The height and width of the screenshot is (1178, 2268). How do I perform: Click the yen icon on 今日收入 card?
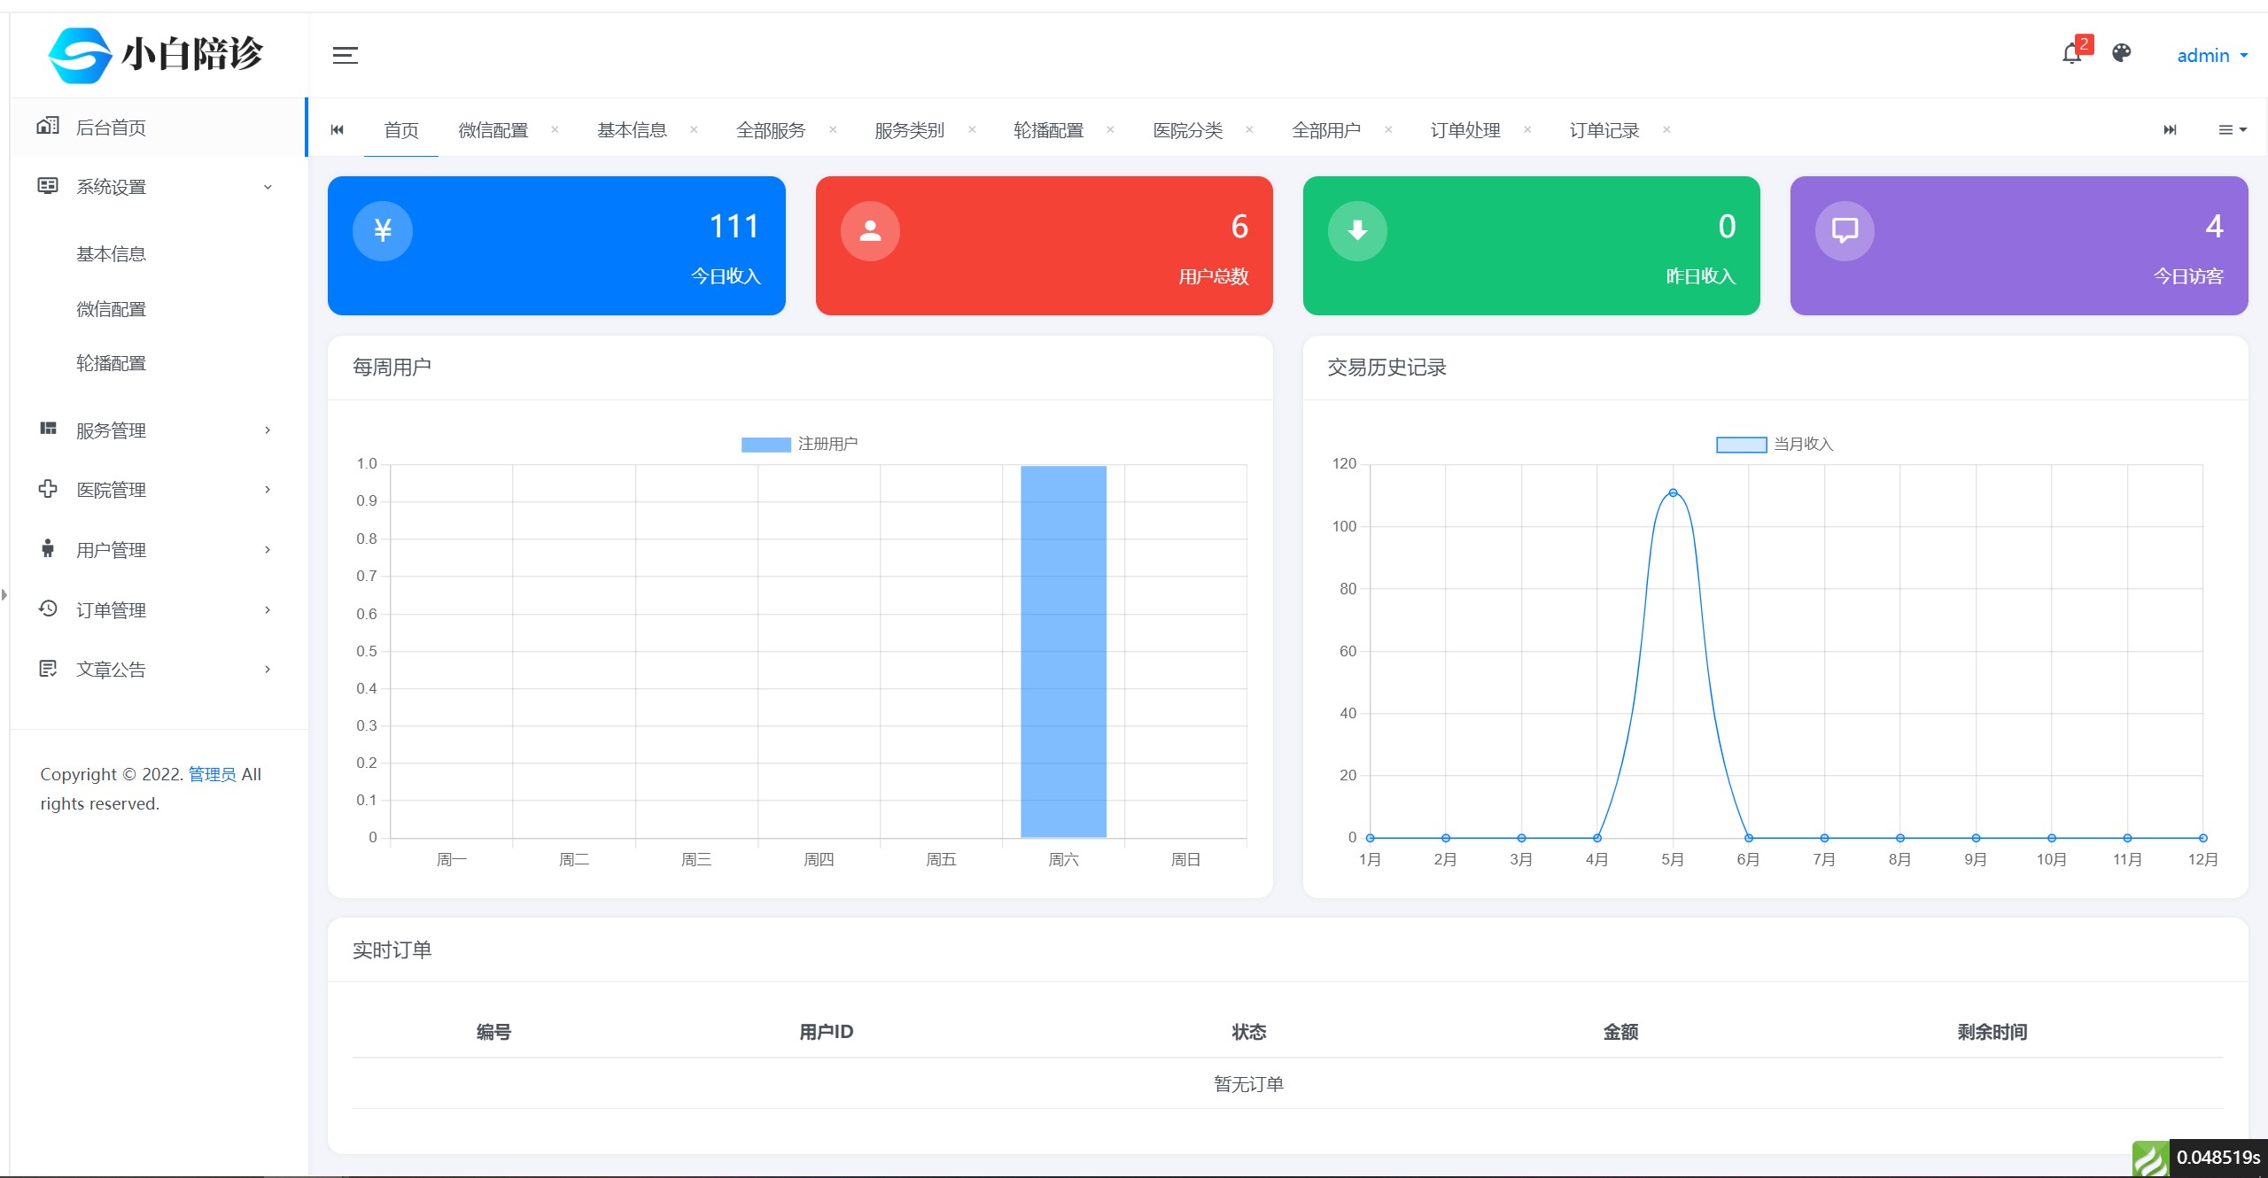point(383,231)
